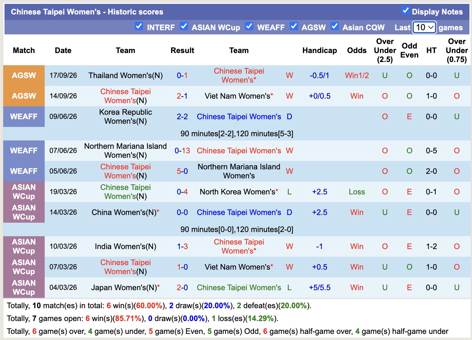472x340 pixels.
Task: Uncheck the WEAFF filter checkbox
Action: pyautogui.click(x=249, y=26)
